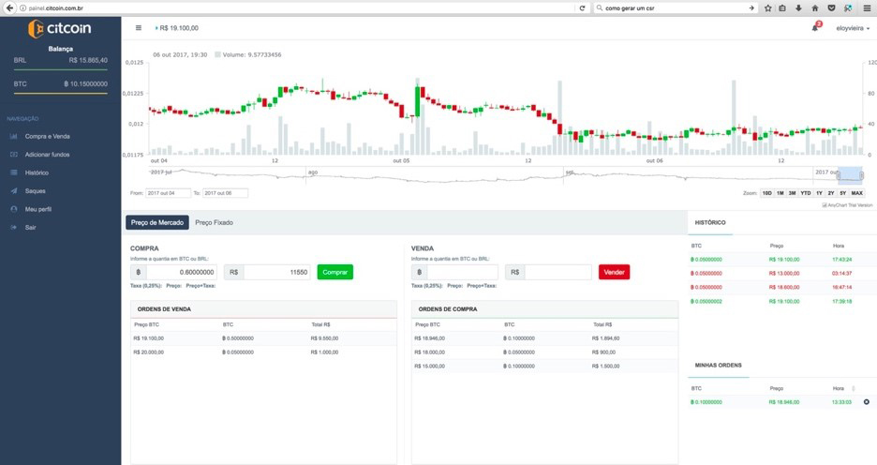Click the Sair logout icon
This screenshot has height=465, width=877.
[x=13, y=227]
